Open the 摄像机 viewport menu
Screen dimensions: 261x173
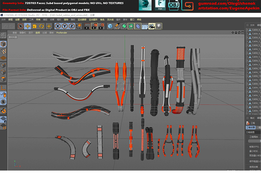[x=23, y=32]
